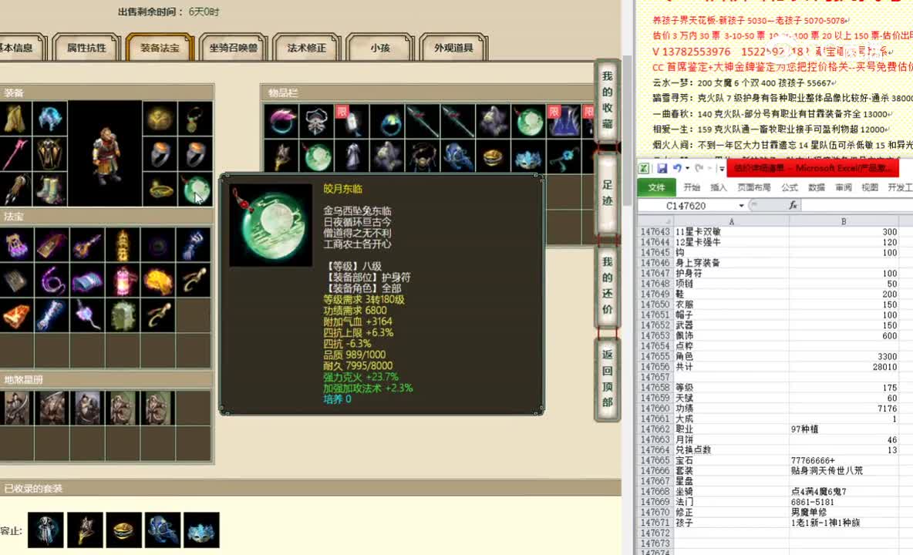Open the Excel 公式 ribbon tab
Screen dimensions: 913x555
click(x=790, y=187)
